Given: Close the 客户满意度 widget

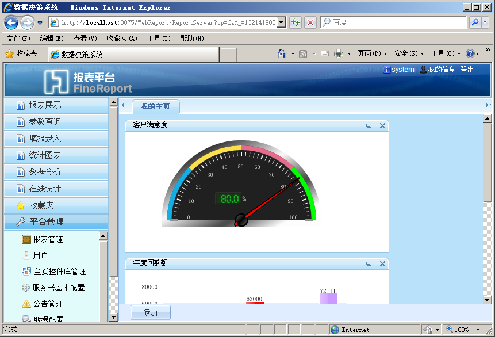Looking at the screenshot, I should (x=383, y=126).
